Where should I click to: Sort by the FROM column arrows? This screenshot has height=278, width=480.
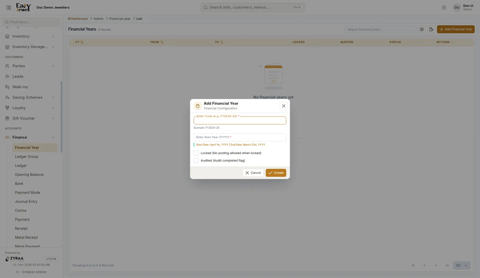coord(162,42)
